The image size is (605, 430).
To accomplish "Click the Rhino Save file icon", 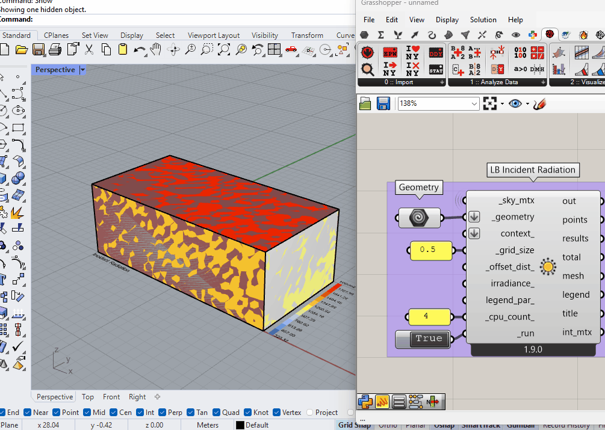I will point(38,49).
